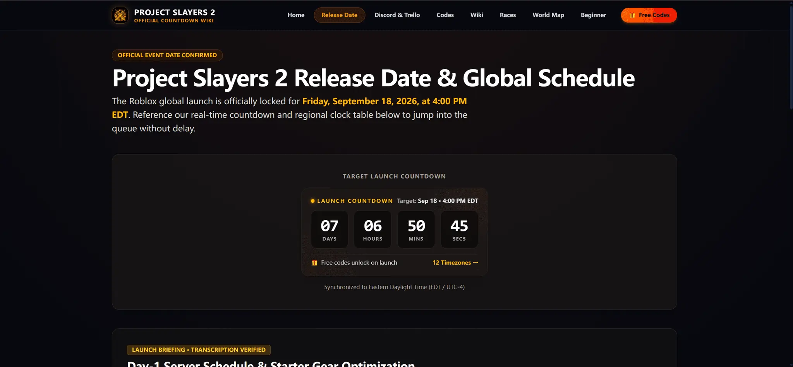Click 'Synchronized to Eastern Daylight Time' note
Viewport: 793px width, 367px height.
point(394,287)
